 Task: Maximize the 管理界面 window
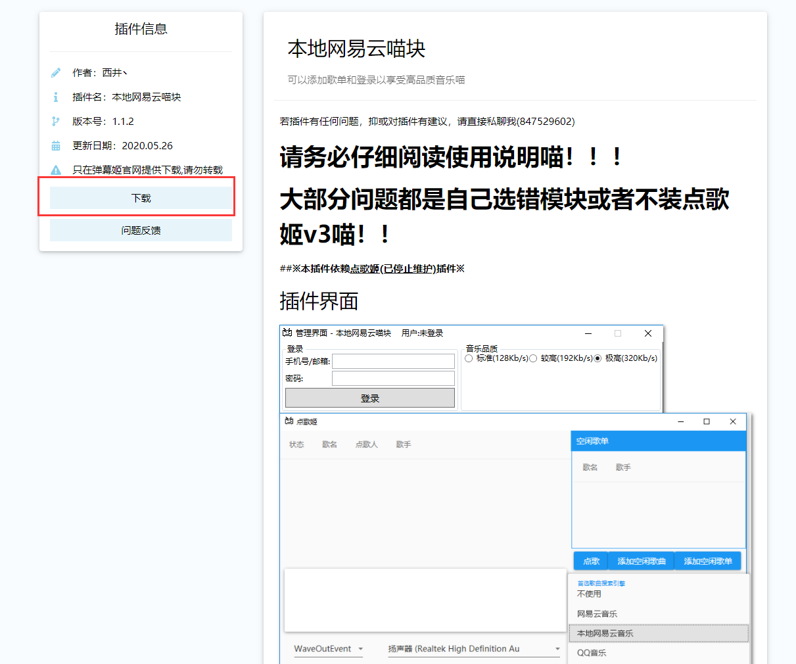618,333
